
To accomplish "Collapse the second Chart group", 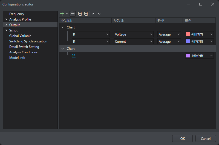I will pos(63,49).
